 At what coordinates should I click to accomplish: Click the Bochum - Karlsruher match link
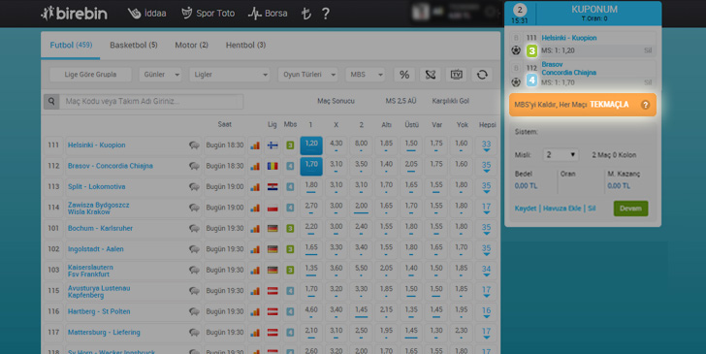(x=100, y=228)
